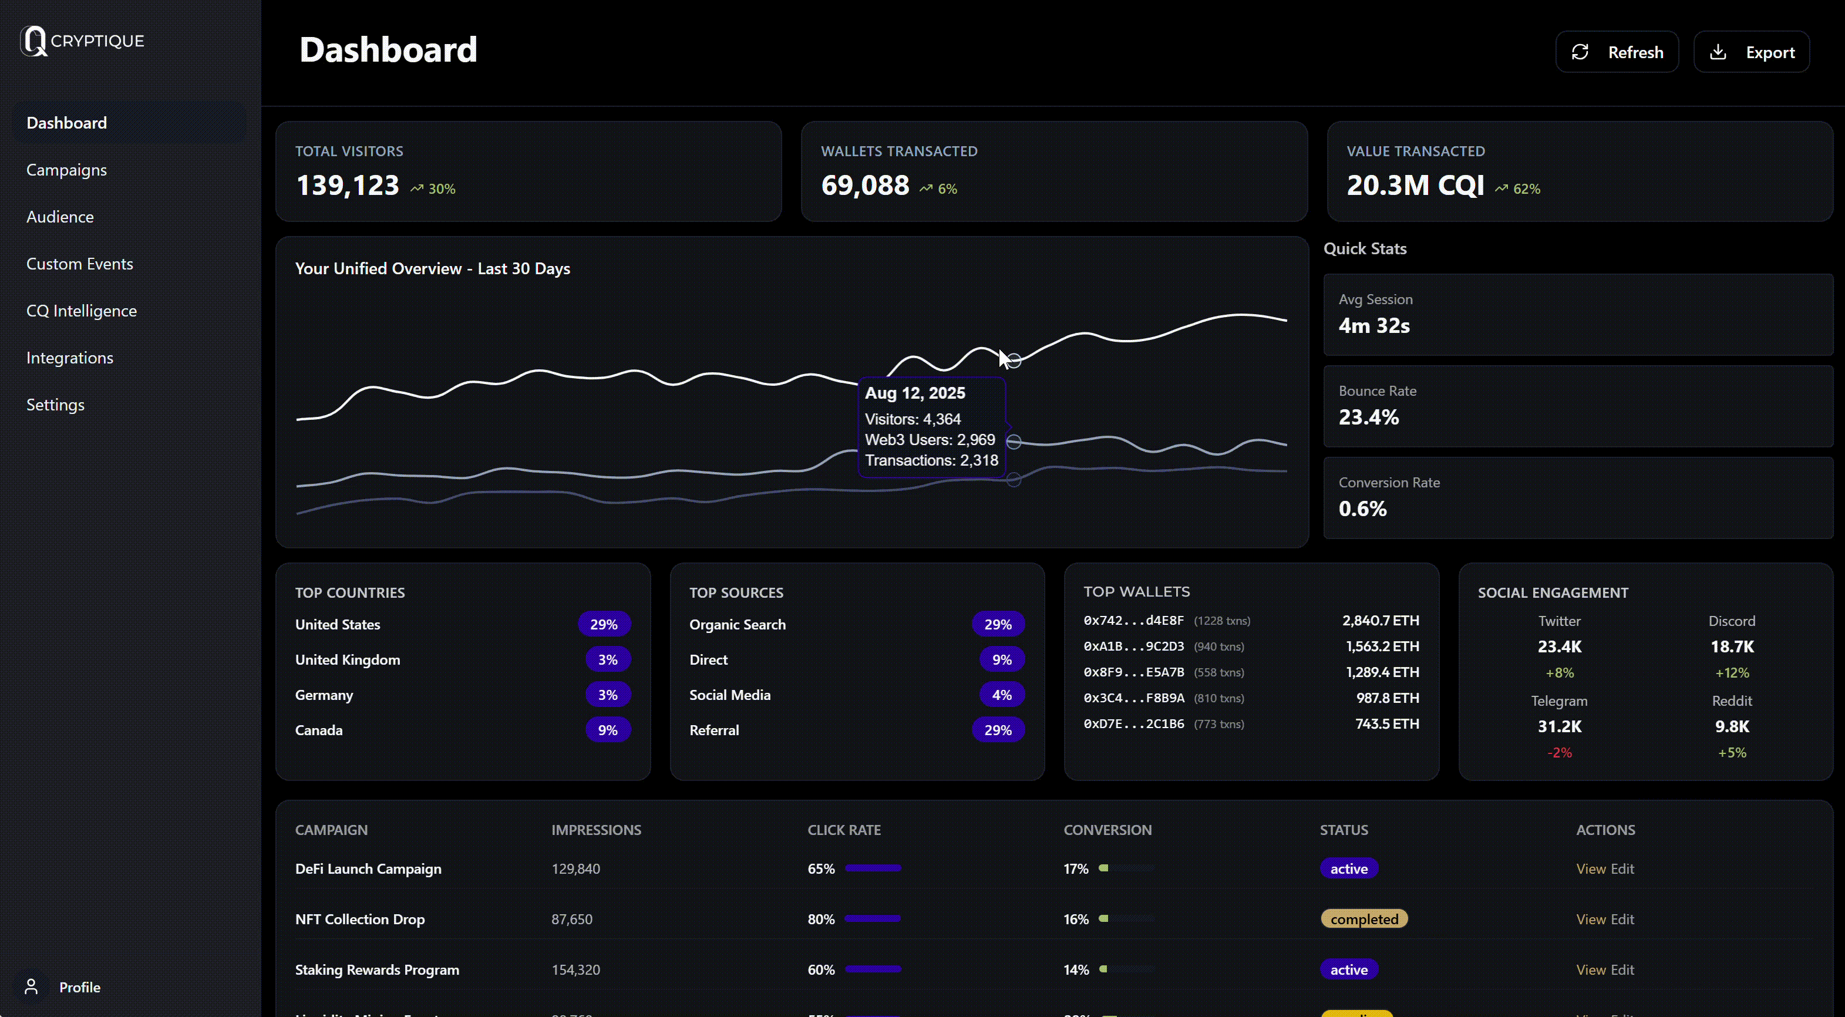This screenshot has height=1017, width=1845.
Task: Open the Campaigns section in the sidebar
Action: (65, 170)
